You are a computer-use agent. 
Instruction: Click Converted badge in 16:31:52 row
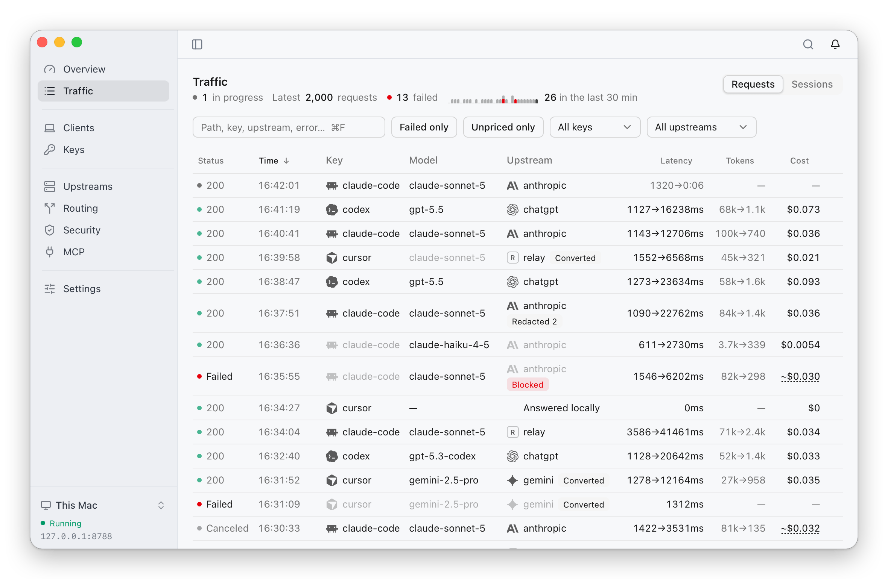(x=584, y=480)
